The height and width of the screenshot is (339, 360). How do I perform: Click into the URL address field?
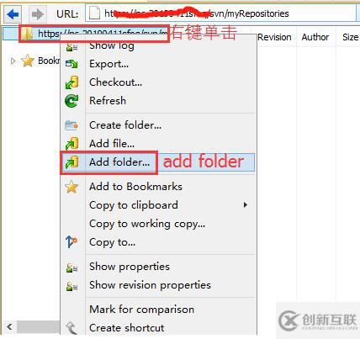coord(220,13)
